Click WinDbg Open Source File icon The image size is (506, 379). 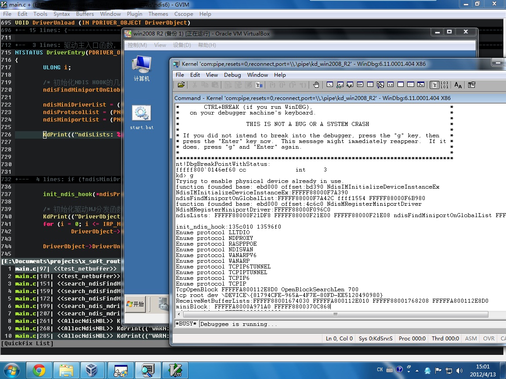pos(181,85)
